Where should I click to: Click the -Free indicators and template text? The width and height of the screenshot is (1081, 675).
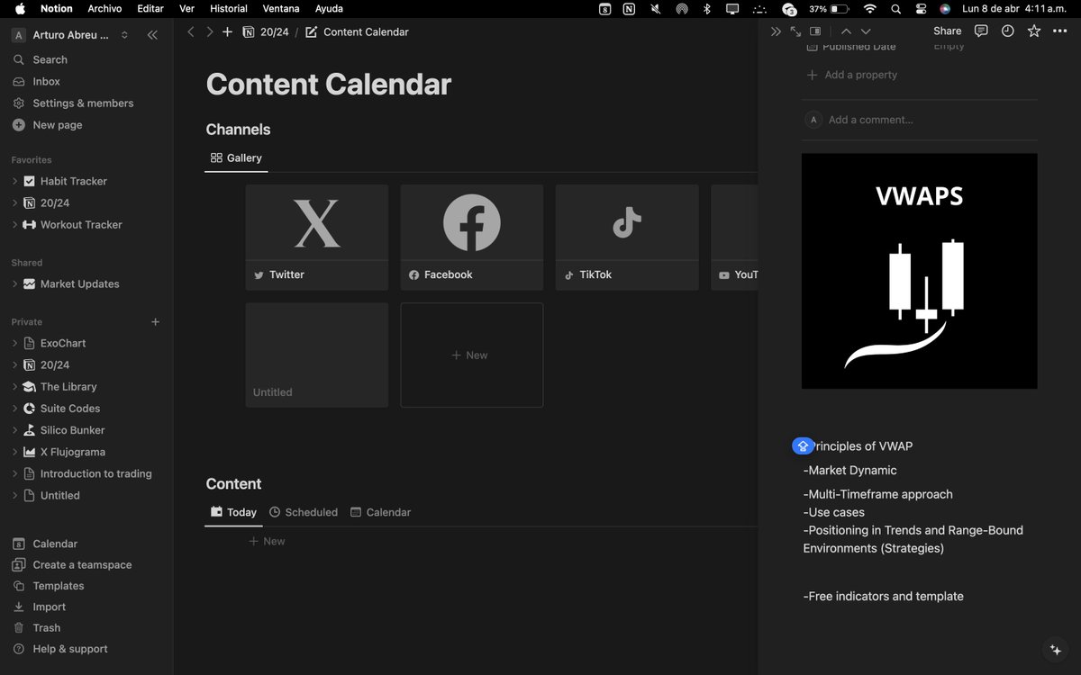883,596
